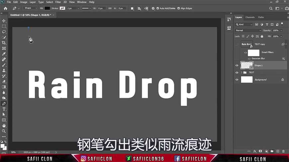Select the Blur tool
This screenshot has width=289, height=162.
4,92
